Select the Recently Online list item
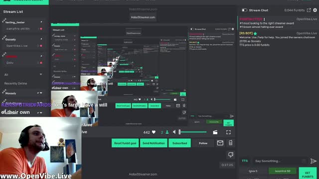Image resolution: width=319 pixels, height=179 pixels. [x=15, y=84]
